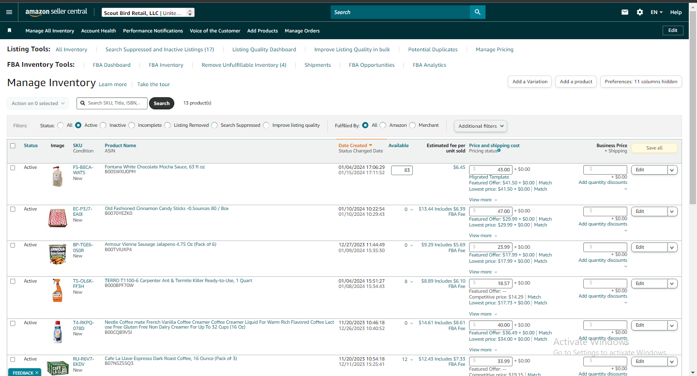Click the Fontana price field showing 43.00
Image resolution: width=697 pixels, height=376 pixels.
[x=491, y=170]
